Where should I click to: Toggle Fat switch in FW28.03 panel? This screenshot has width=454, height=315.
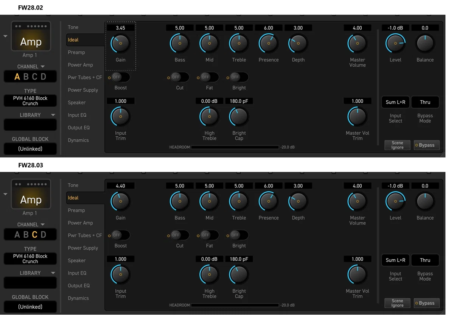[209, 235]
